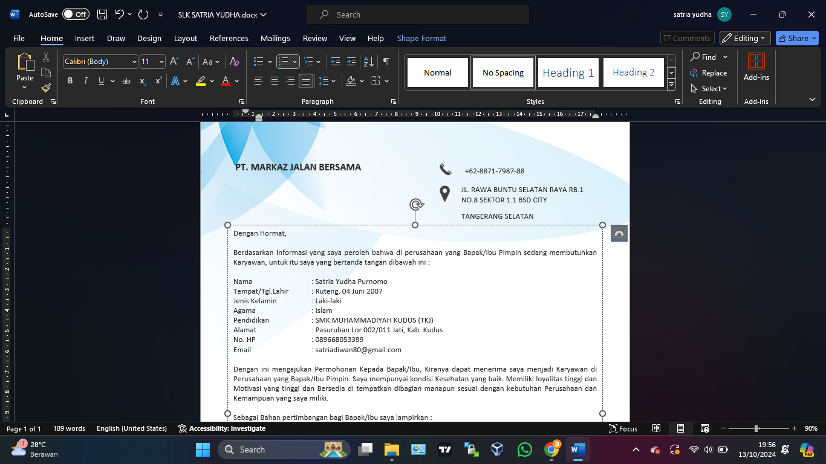Click the Redo icon in title bar
Image resolution: width=826 pixels, height=464 pixels.
(x=143, y=14)
